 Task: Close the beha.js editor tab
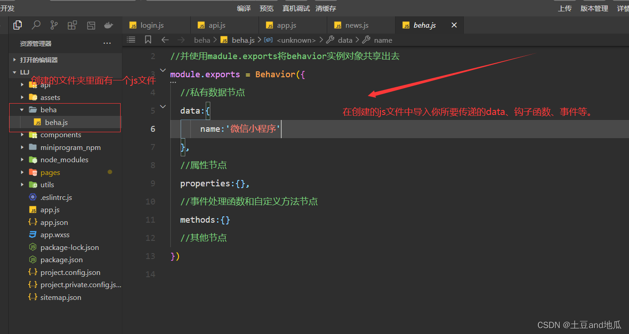tap(454, 25)
